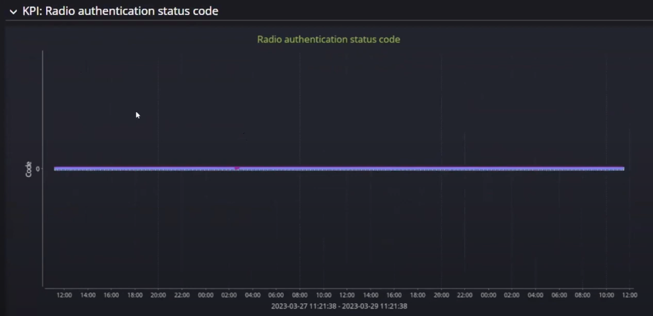Click the purple series line at 04:00
Image resolution: width=653 pixels, height=316 pixels.
253,168
